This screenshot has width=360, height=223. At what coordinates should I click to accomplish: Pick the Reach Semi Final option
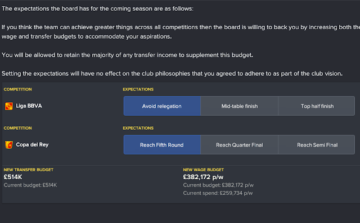(x=317, y=144)
